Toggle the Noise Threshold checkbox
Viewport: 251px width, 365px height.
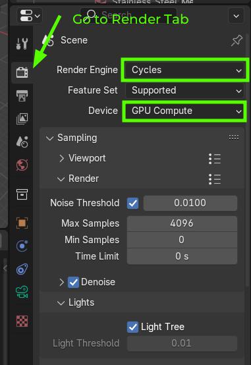132,203
